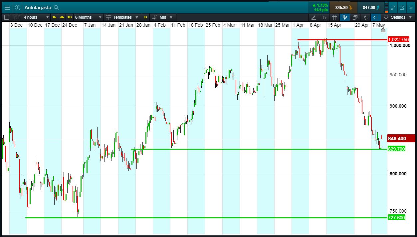Open instrument search magnifier next to Antofagasta
The width and height of the screenshot is (417, 237).
(56, 7)
